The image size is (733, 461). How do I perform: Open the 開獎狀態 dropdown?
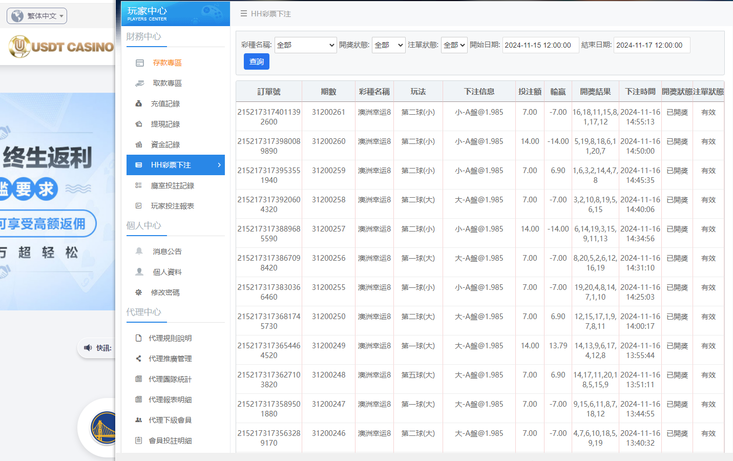coord(388,46)
